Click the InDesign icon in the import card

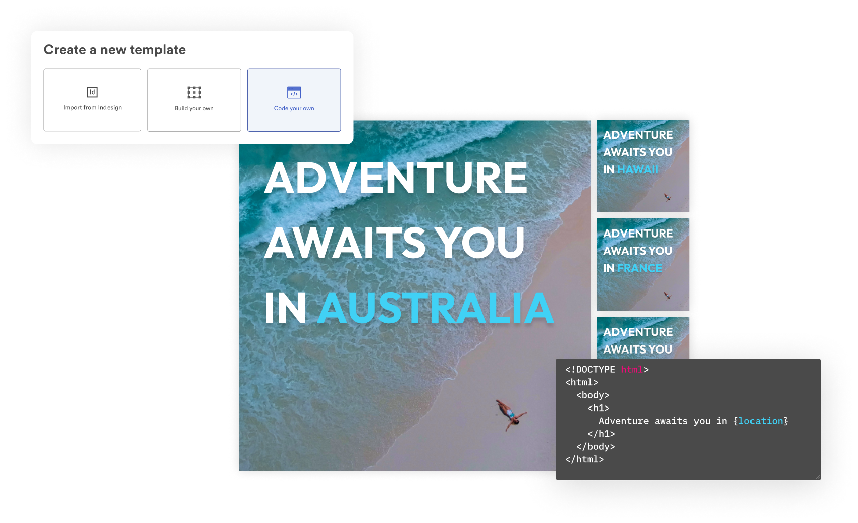pyautogui.click(x=92, y=92)
